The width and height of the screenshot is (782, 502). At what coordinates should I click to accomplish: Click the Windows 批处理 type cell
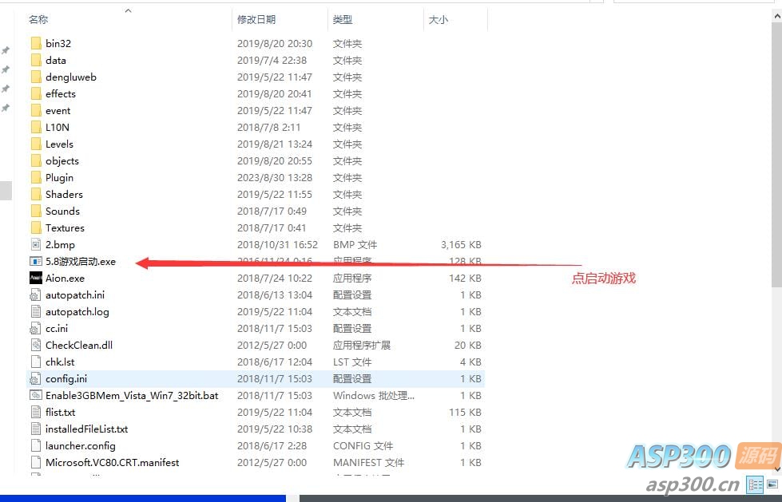pos(374,395)
